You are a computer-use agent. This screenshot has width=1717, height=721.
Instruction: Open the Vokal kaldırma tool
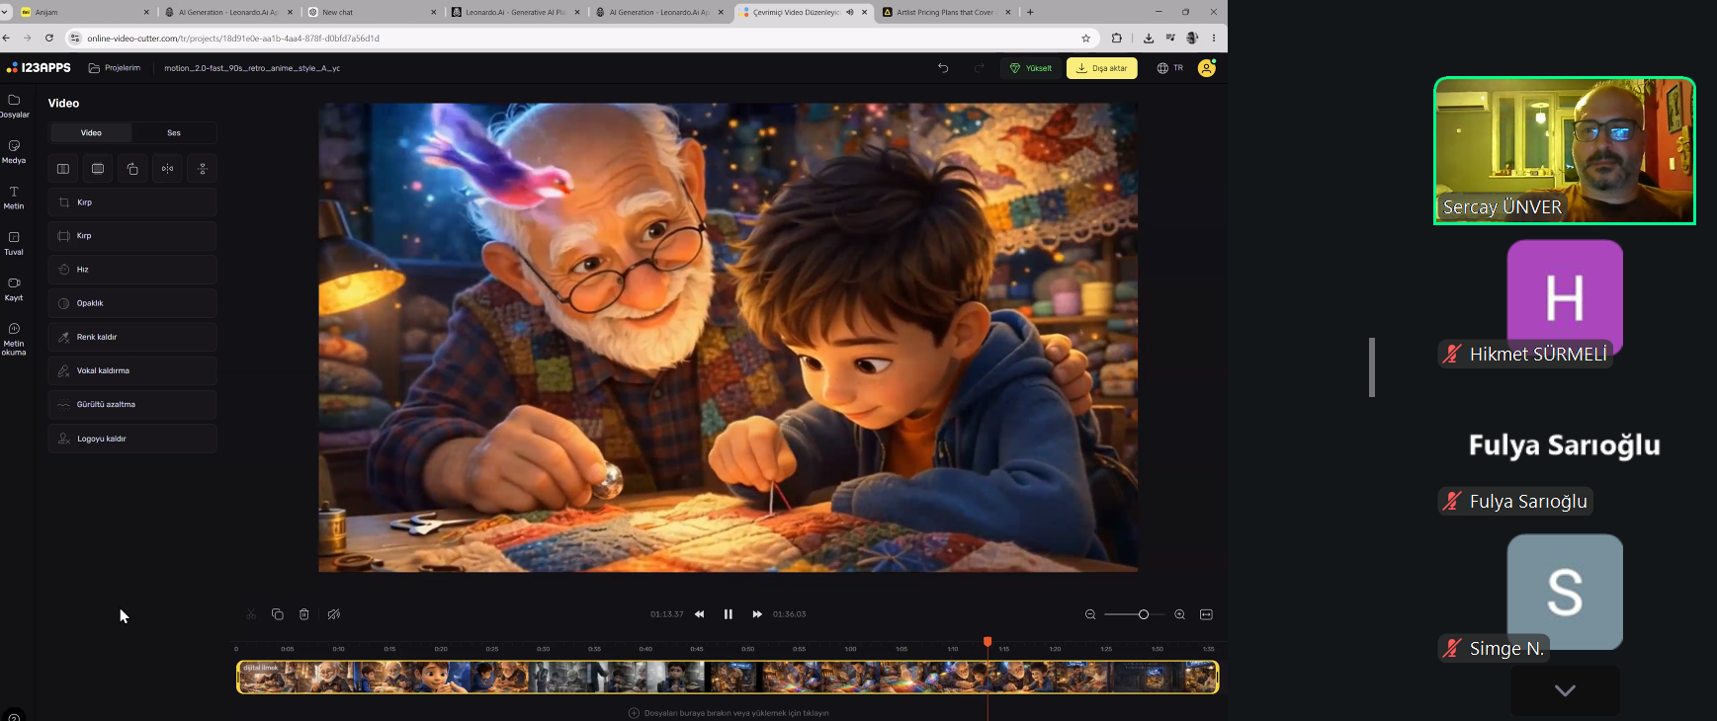click(x=132, y=370)
